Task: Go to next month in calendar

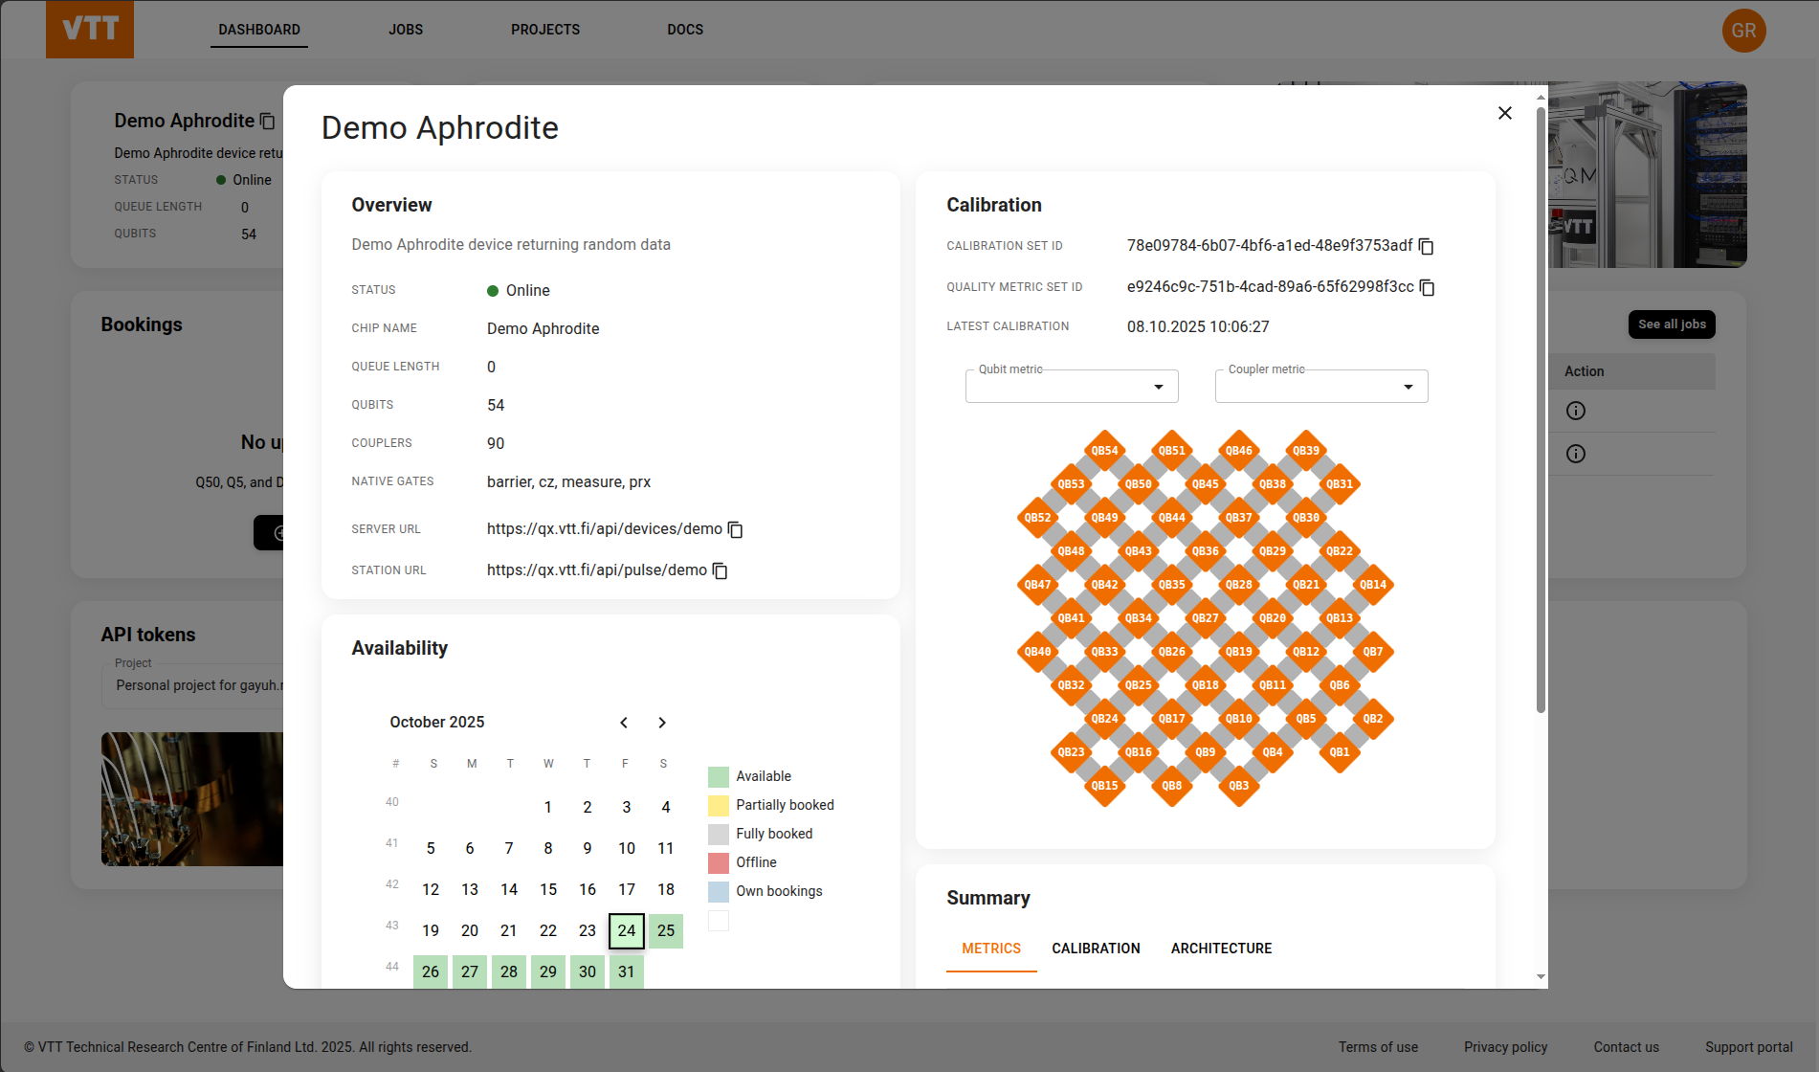Action: [x=662, y=723]
